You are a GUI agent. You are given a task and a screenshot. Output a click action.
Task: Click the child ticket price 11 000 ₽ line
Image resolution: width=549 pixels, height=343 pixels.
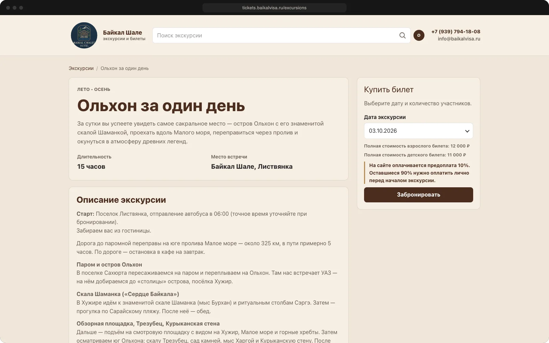(x=415, y=155)
